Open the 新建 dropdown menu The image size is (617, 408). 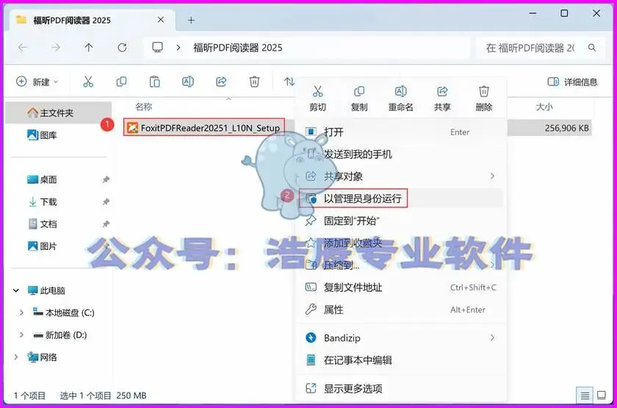tap(37, 82)
